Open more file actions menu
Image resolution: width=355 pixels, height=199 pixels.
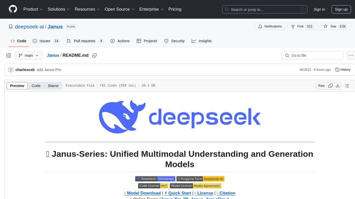(351, 55)
